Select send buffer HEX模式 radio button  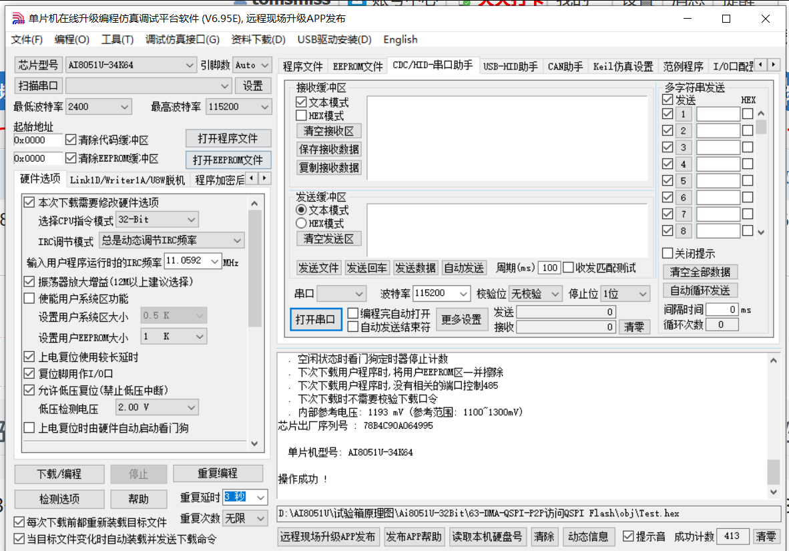[302, 223]
